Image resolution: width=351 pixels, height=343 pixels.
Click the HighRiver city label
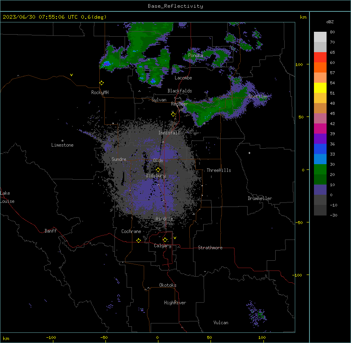point(175,303)
